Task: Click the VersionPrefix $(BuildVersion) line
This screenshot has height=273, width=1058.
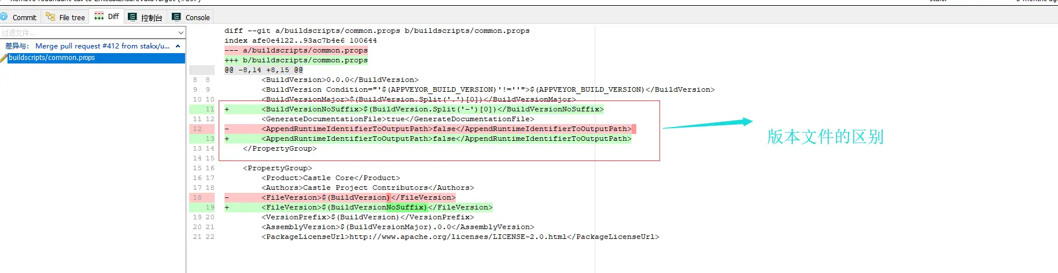Action: click(368, 217)
